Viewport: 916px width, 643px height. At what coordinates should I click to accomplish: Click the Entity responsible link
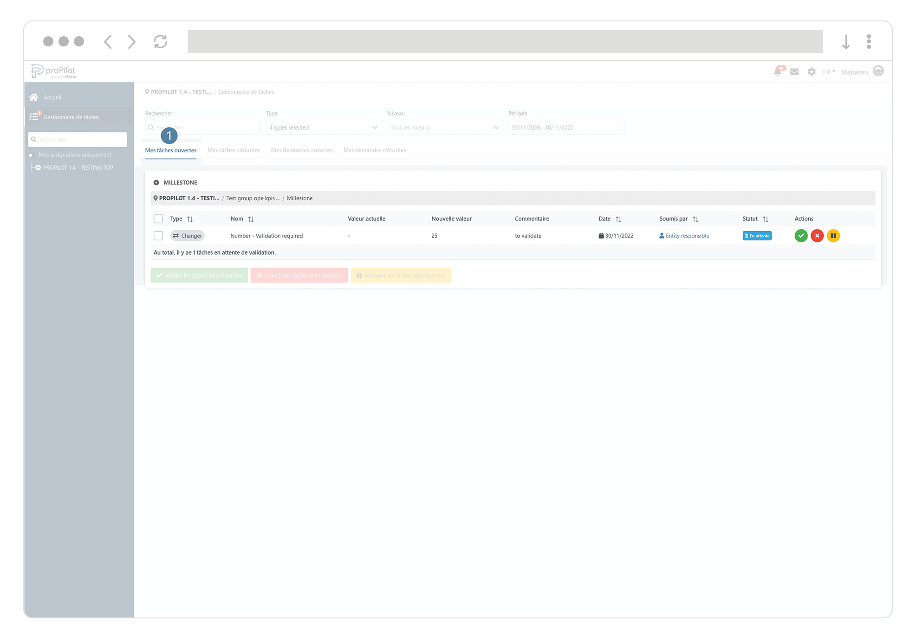click(687, 236)
